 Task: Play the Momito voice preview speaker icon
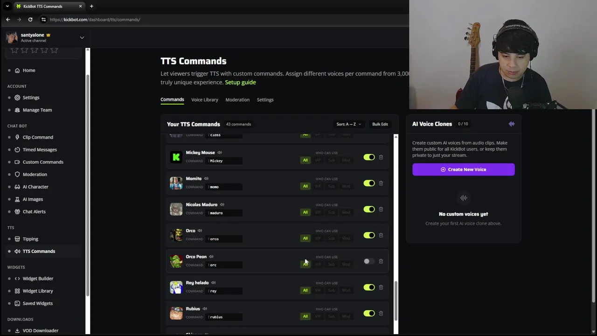pos(206,179)
